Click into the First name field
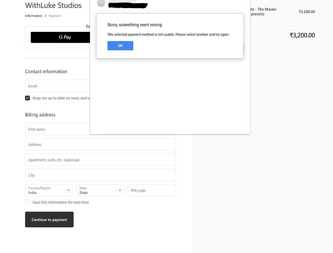 pyautogui.click(x=57, y=130)
